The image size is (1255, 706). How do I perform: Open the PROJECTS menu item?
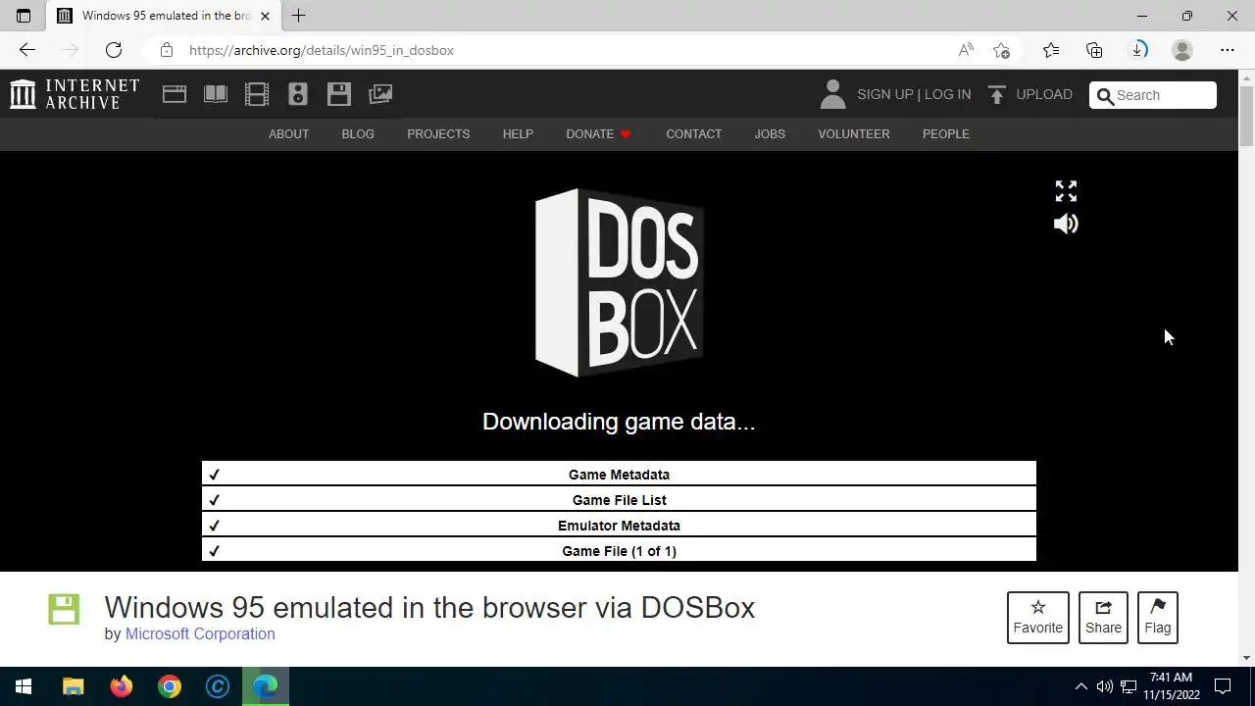coord(438,134)
